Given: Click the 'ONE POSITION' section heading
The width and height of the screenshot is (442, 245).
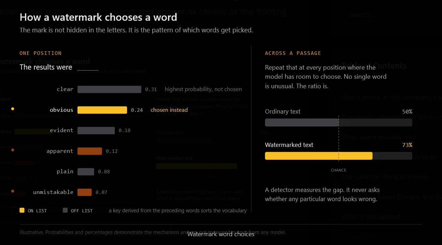Looking at the screenshot, I should pos(41,53).
